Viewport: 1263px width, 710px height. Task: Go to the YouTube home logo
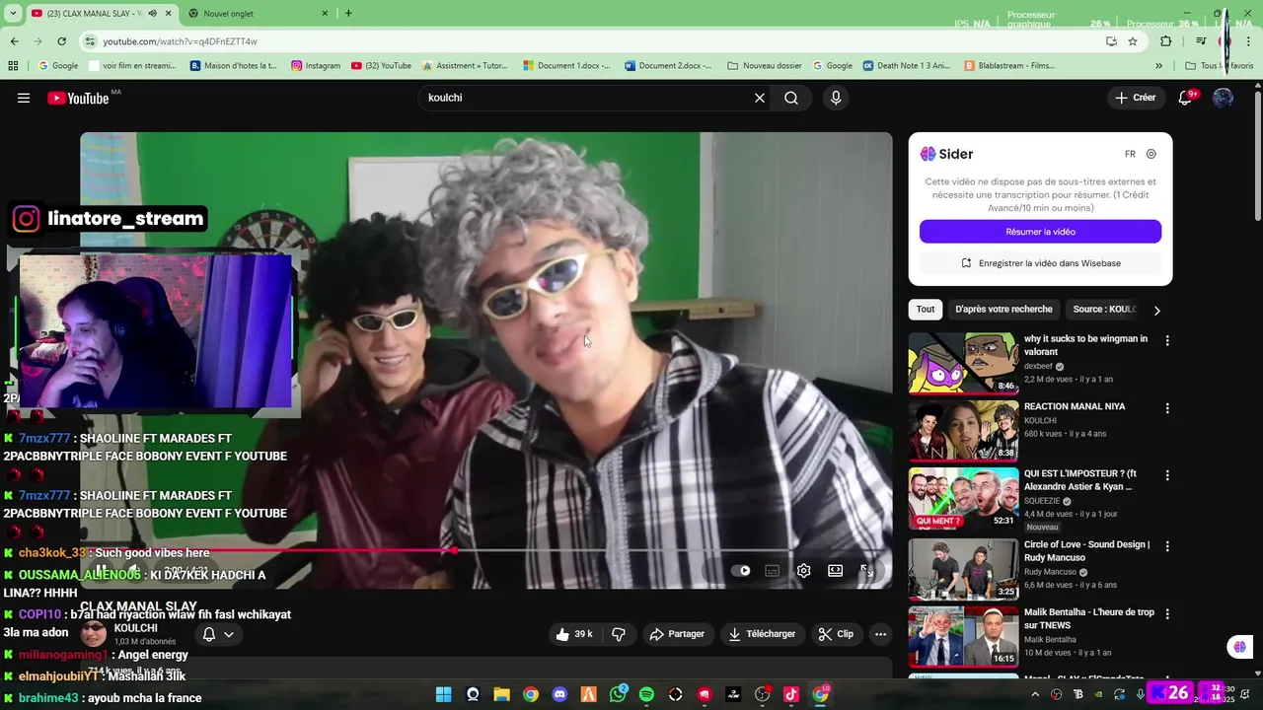point(78,98)
